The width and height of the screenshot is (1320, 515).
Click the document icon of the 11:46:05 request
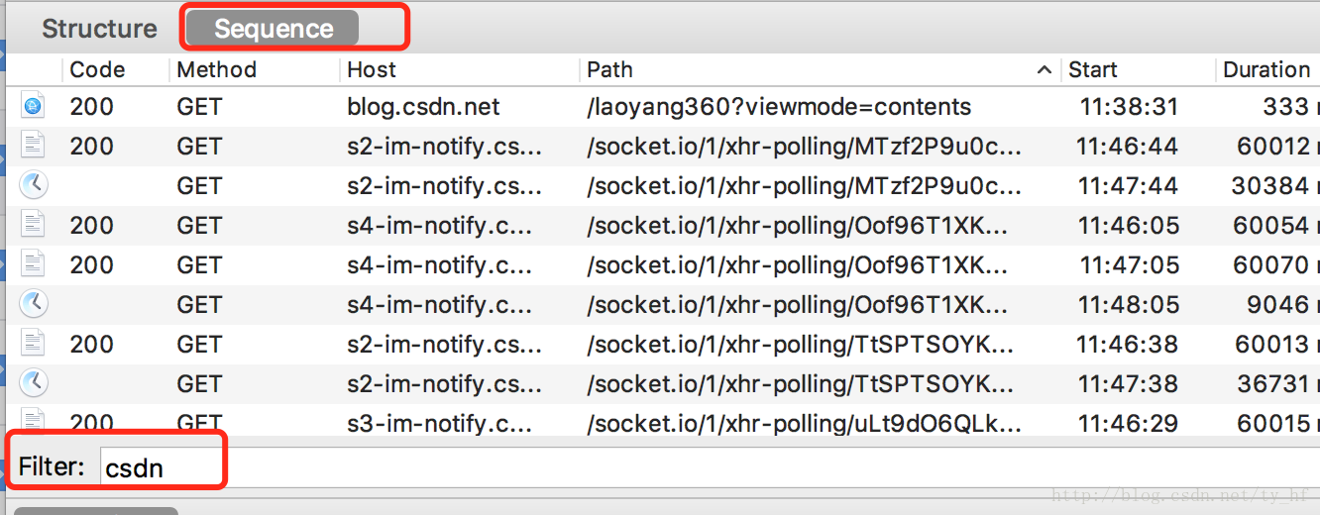(x=34, y=225)
